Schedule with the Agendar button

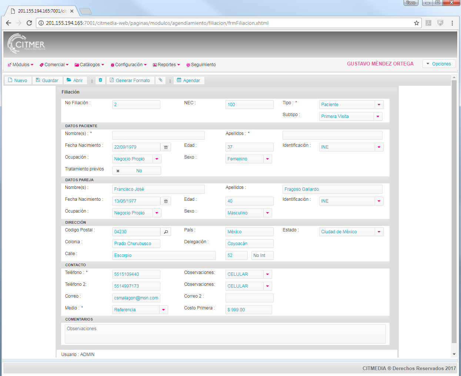pyautogui.click(x=188, y=80)
